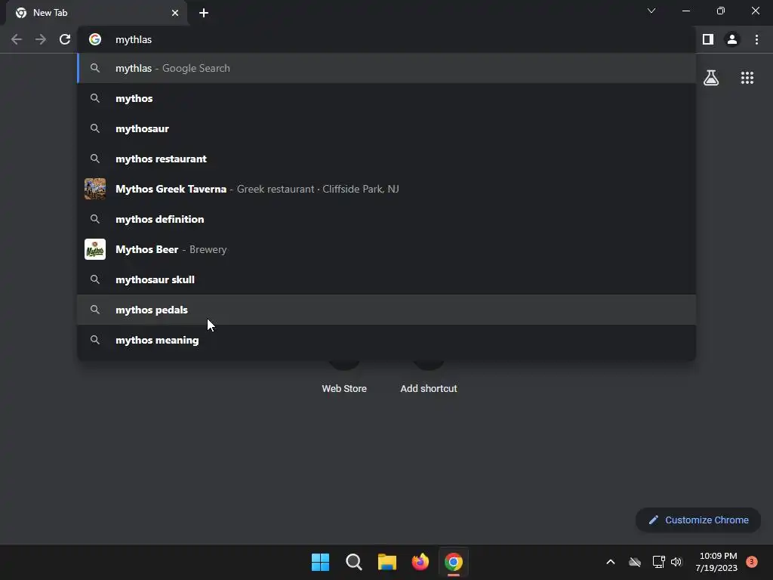
Task: Pick the 'mythosaur skull' suggestion
Action: pos(386,279)
